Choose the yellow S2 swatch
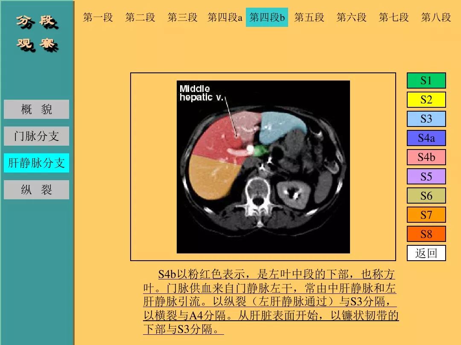This screenshot has width=461, height=345. tap(426, 100)
